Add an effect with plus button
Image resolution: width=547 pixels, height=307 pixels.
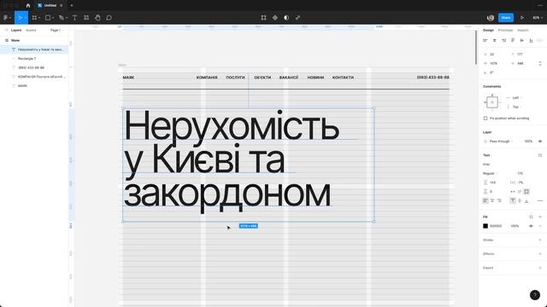(540, 254)
